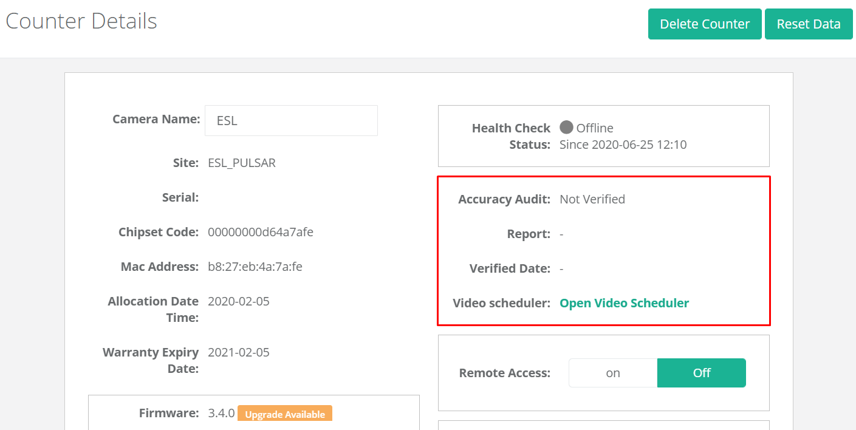
Task: Click the Report dash placeholder
Action: point(562,234)
